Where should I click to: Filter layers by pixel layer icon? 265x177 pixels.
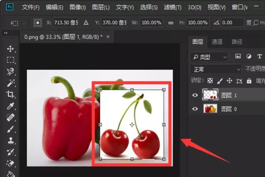238,56
